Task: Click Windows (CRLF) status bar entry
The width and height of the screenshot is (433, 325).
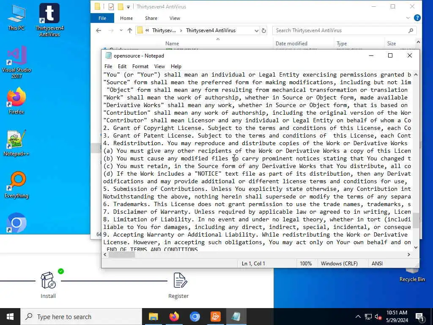Action: pyautogui.click(x=339, y=263)
